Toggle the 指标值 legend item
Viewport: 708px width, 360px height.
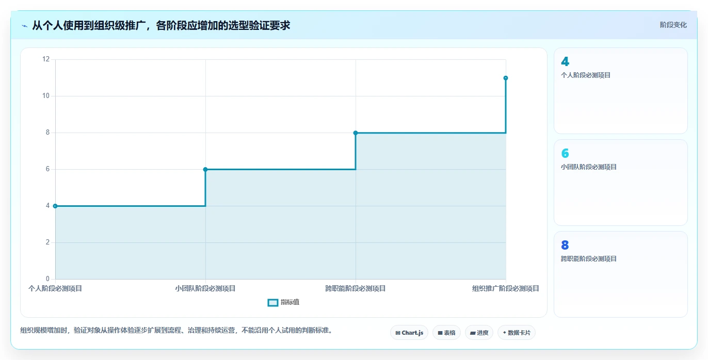(x=283, y=302)
